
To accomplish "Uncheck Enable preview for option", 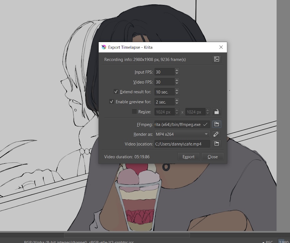I will click(112, 102).
